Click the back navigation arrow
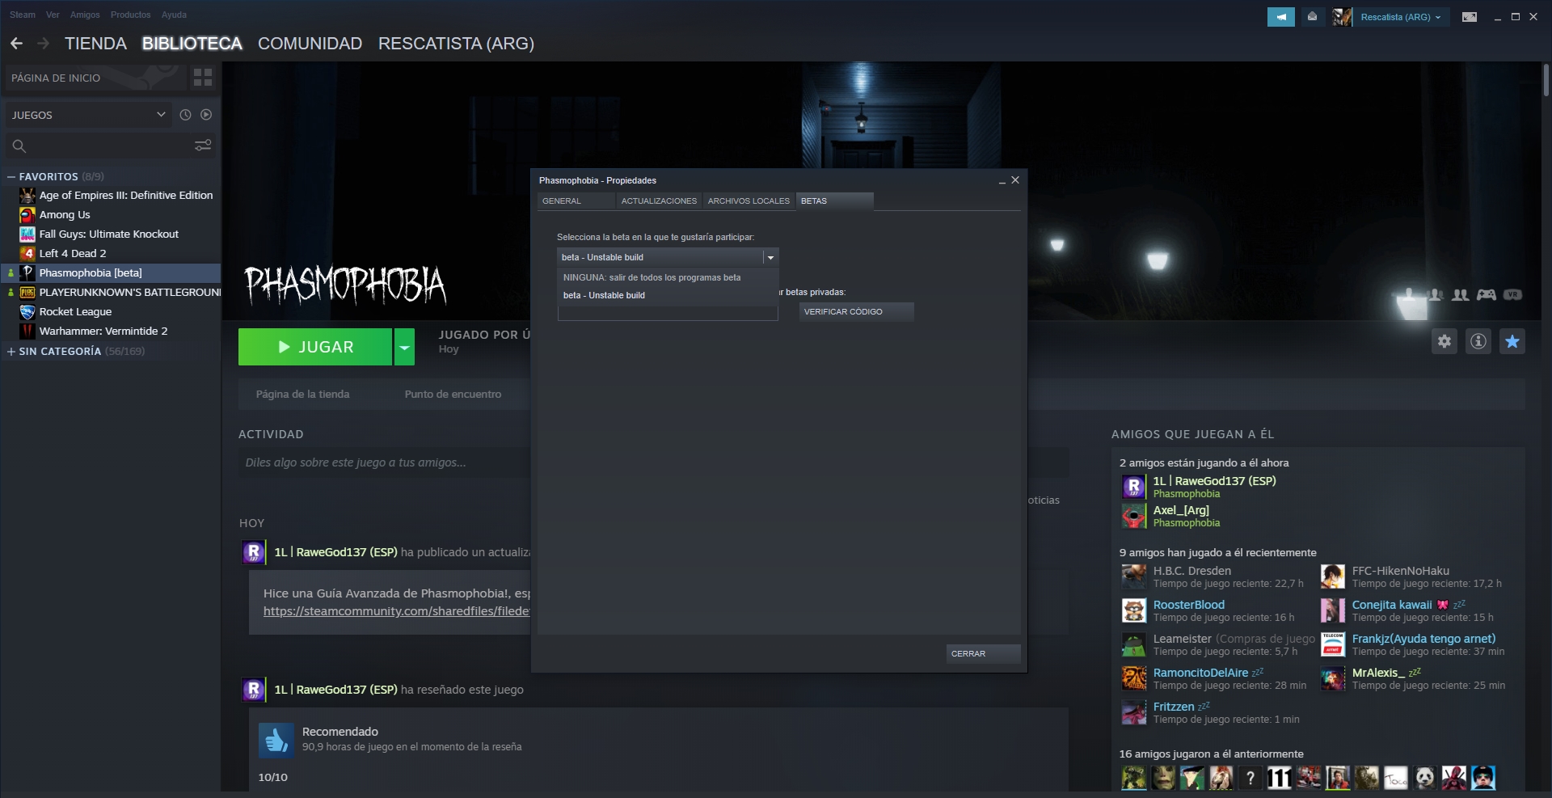The width and height of the screenshot is (1552, 798). pos(16,44)
